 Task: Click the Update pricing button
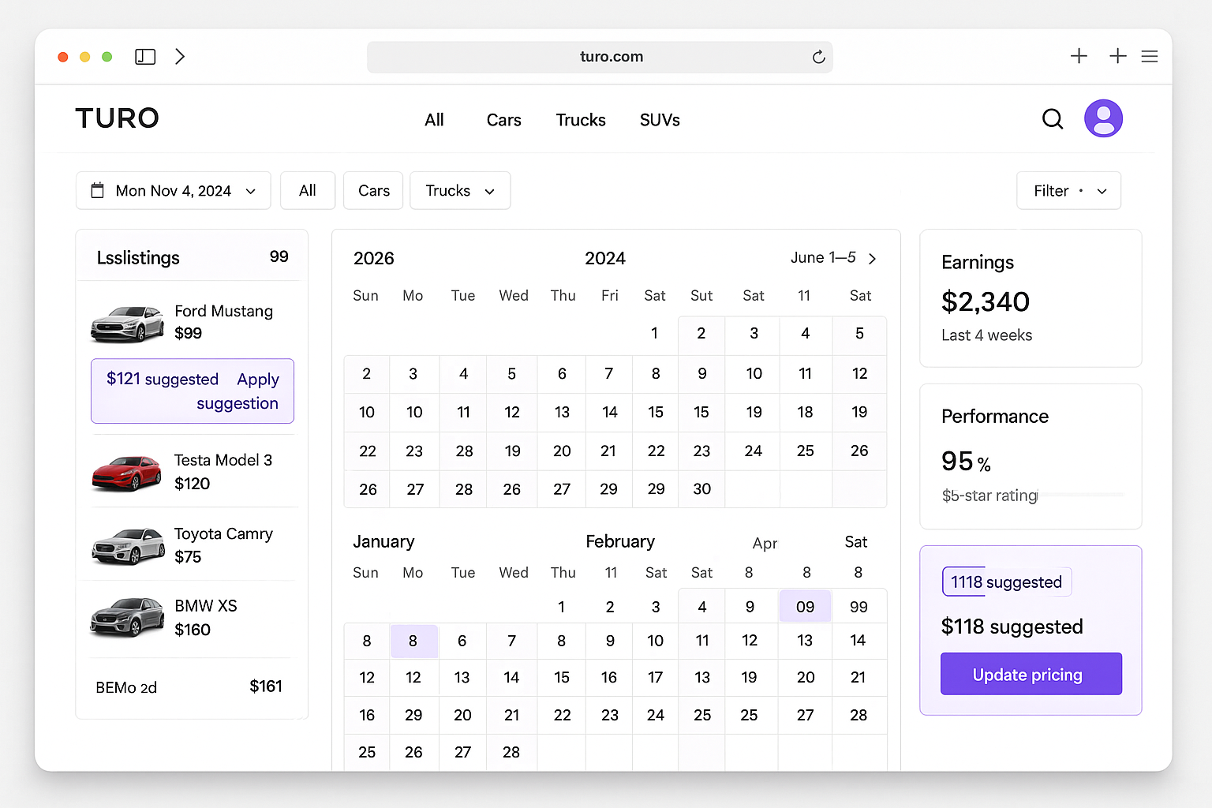point(1031,674)
